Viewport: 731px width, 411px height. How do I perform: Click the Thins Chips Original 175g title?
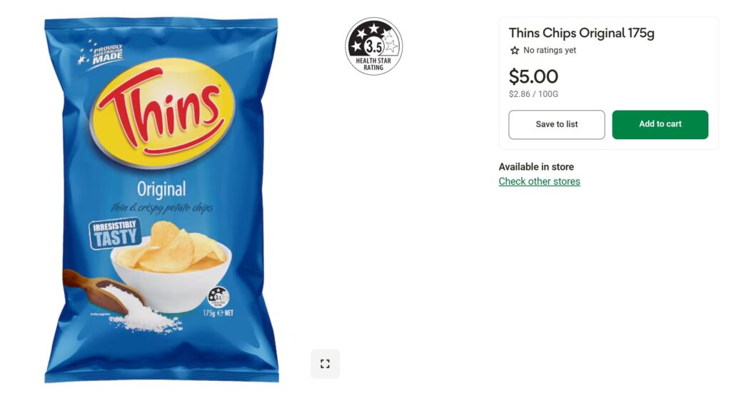[x=581, y=33]
